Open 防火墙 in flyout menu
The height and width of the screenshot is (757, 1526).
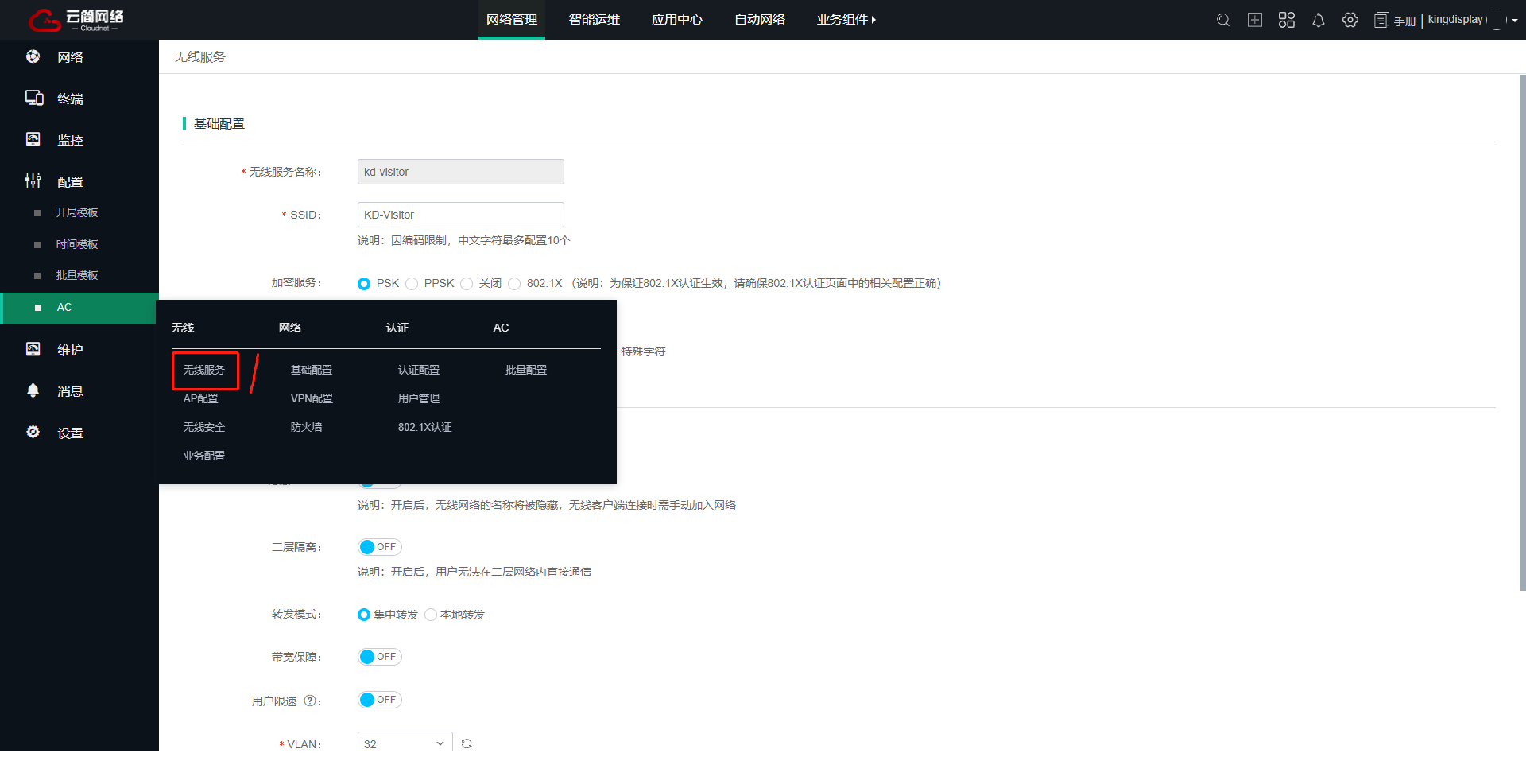point(306,427)
